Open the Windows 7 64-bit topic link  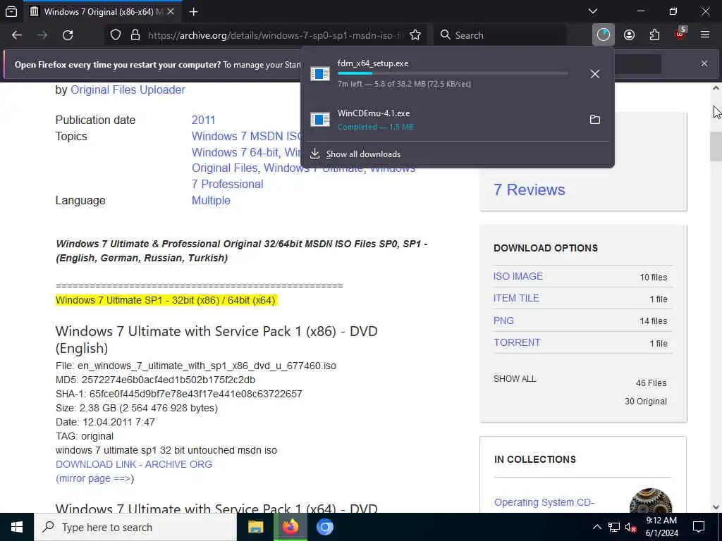235,152
